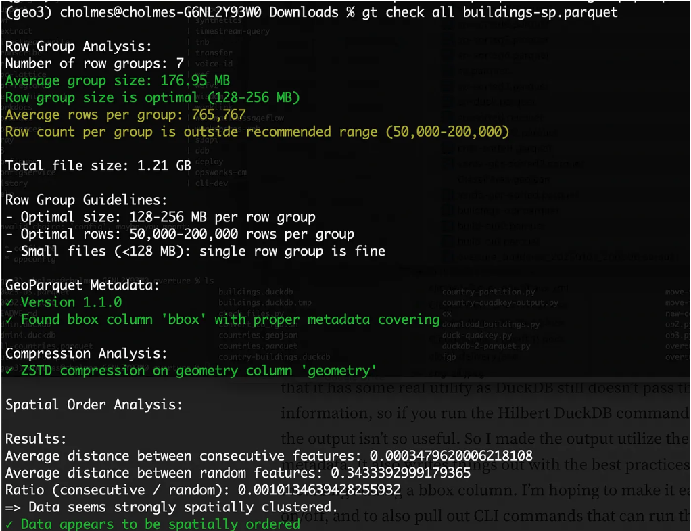Click the checkmark before Found bbox column
691x531 pixels.
[9, 319]
